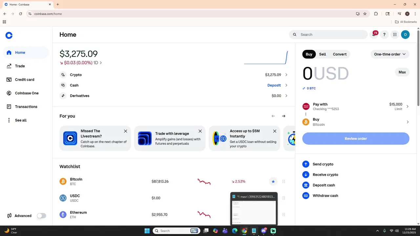The width and height of the screenshot is (420, 236).
Task: Click the 0 USD amount field
Action: click(325, 73)
